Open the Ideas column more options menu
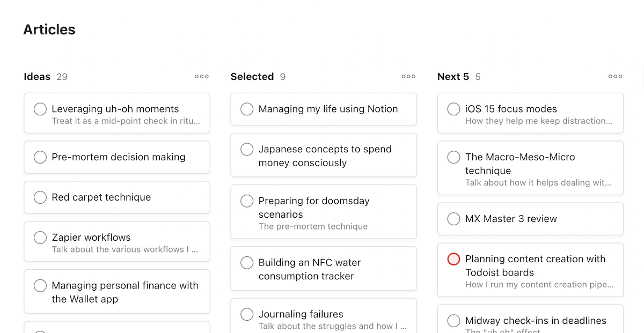Image resolution: width=644 pixels, height=333 pixels. (202, 77)
